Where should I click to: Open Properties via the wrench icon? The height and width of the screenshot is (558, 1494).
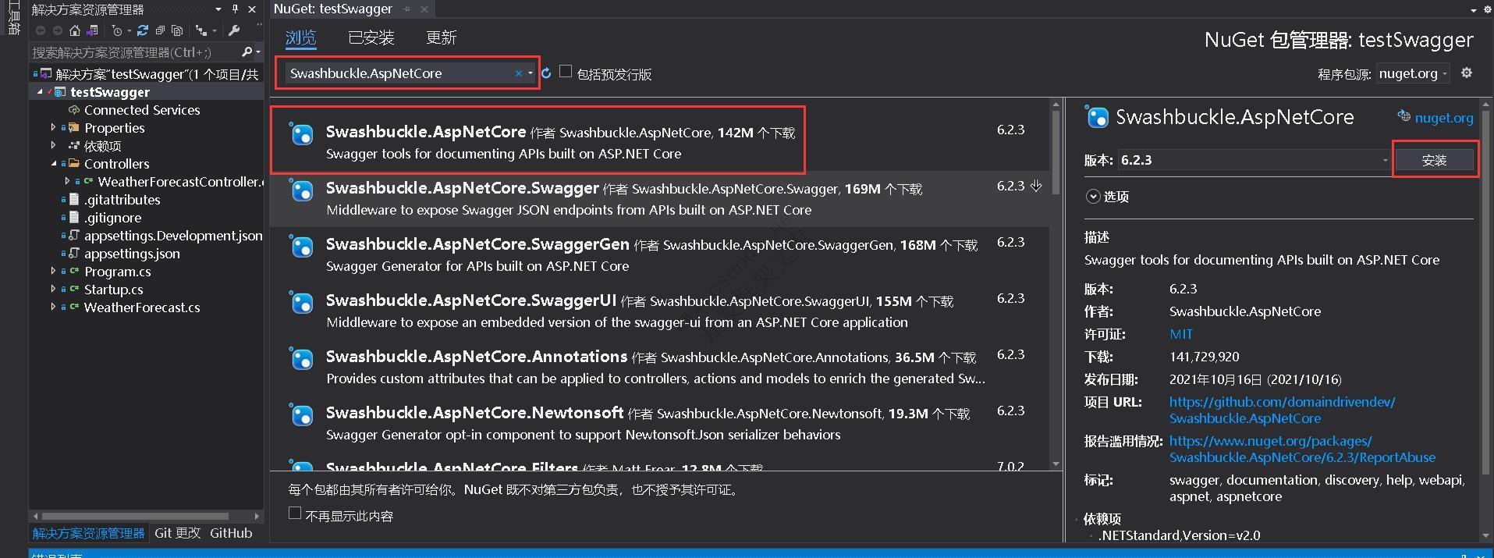233,30
